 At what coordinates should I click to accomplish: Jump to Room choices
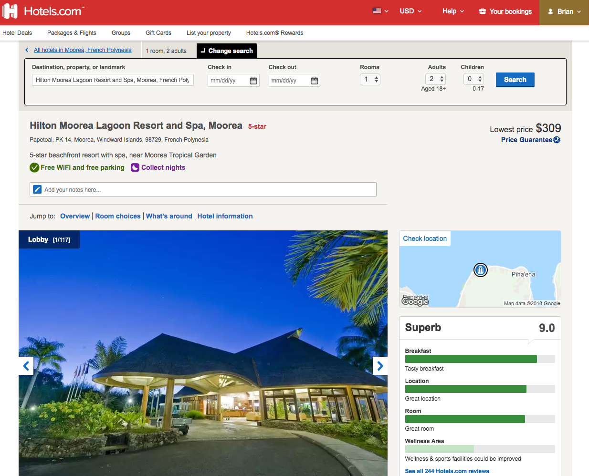118,216
